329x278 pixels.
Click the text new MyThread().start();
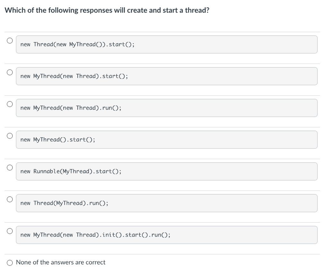[x=58, y=139]
